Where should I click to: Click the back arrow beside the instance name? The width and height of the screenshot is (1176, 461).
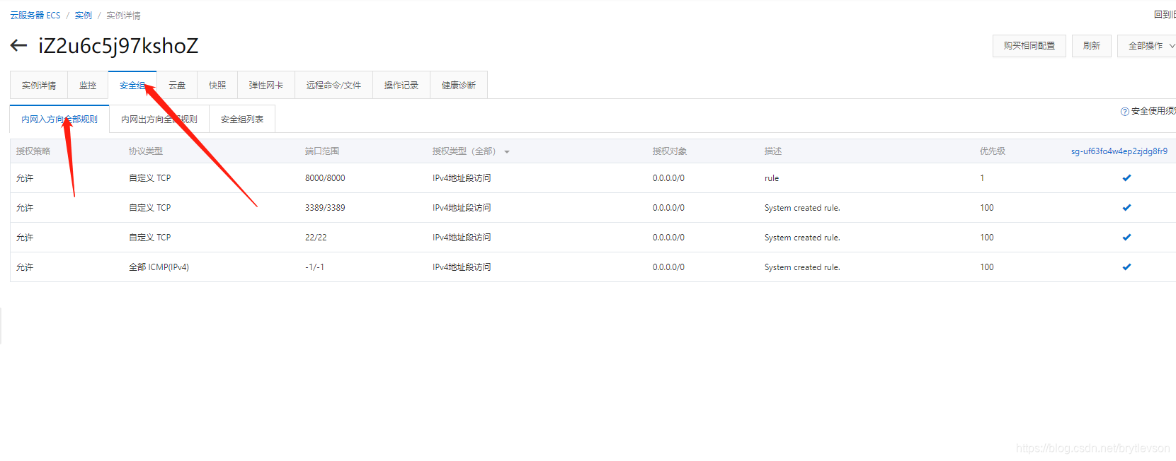point(18,46)
